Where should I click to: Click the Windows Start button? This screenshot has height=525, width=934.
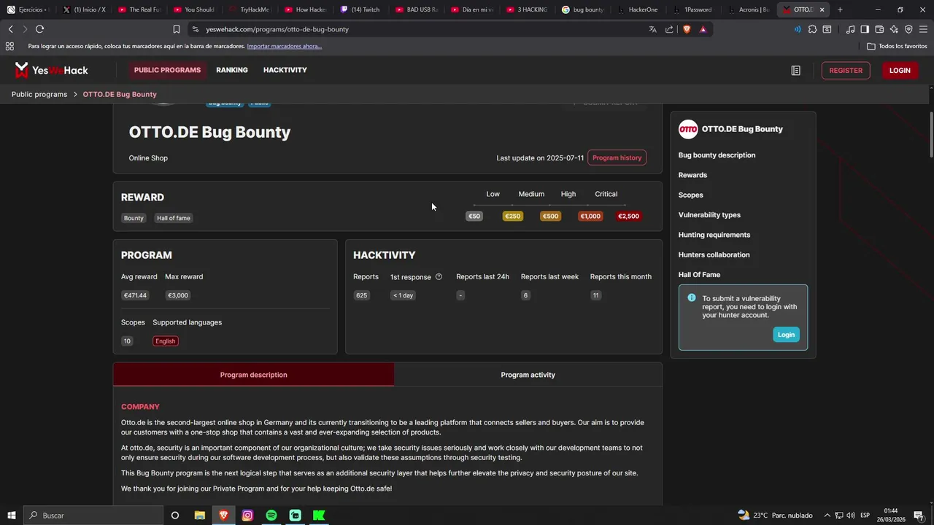11,516
